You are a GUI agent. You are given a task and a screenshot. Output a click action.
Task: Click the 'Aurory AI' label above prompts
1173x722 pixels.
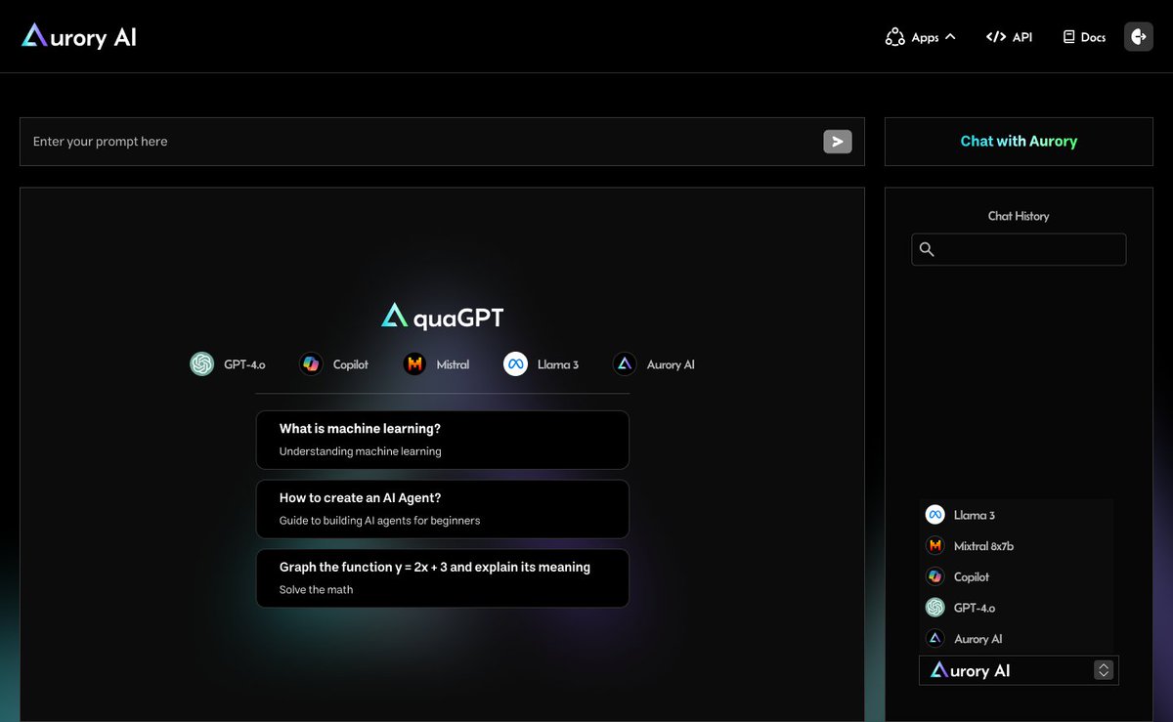[671, 364]
